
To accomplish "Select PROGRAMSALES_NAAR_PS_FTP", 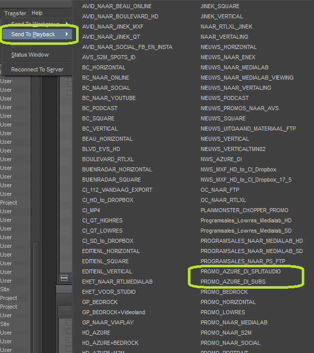I will click(243, 261).
